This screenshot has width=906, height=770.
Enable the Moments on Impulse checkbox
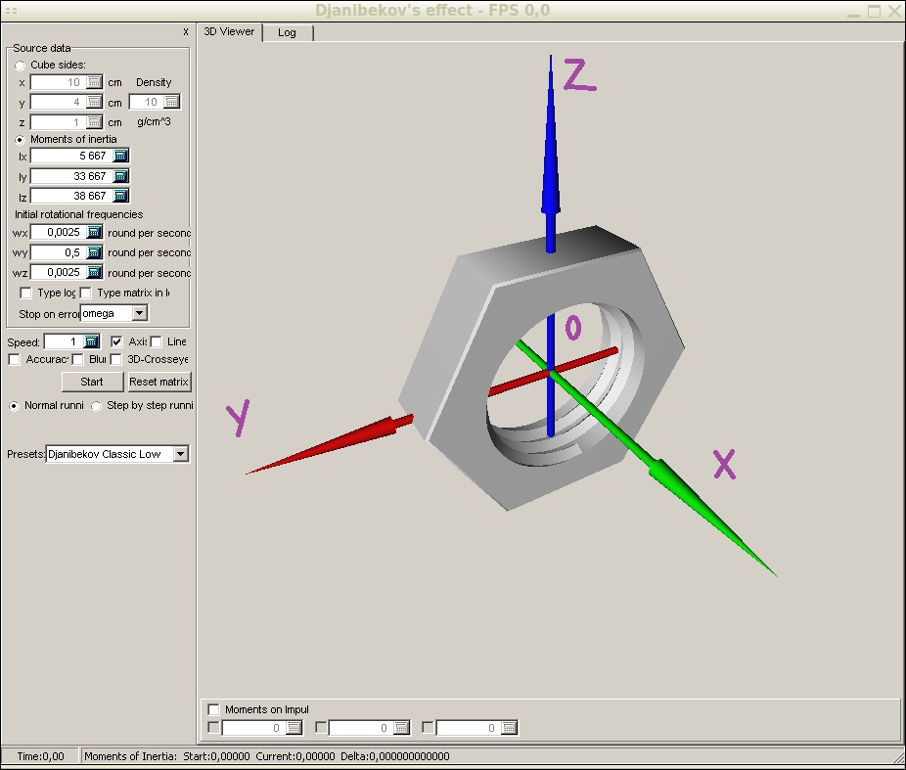213,709
